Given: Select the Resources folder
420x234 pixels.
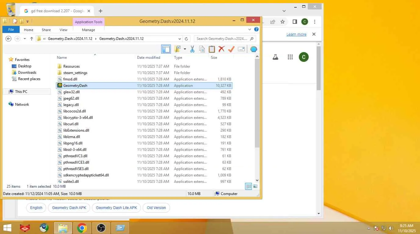Looking at the screenshot, I should (x=71, y=66).
